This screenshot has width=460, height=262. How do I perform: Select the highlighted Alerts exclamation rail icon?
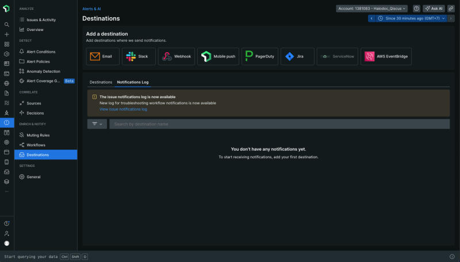tap(7, 123)
